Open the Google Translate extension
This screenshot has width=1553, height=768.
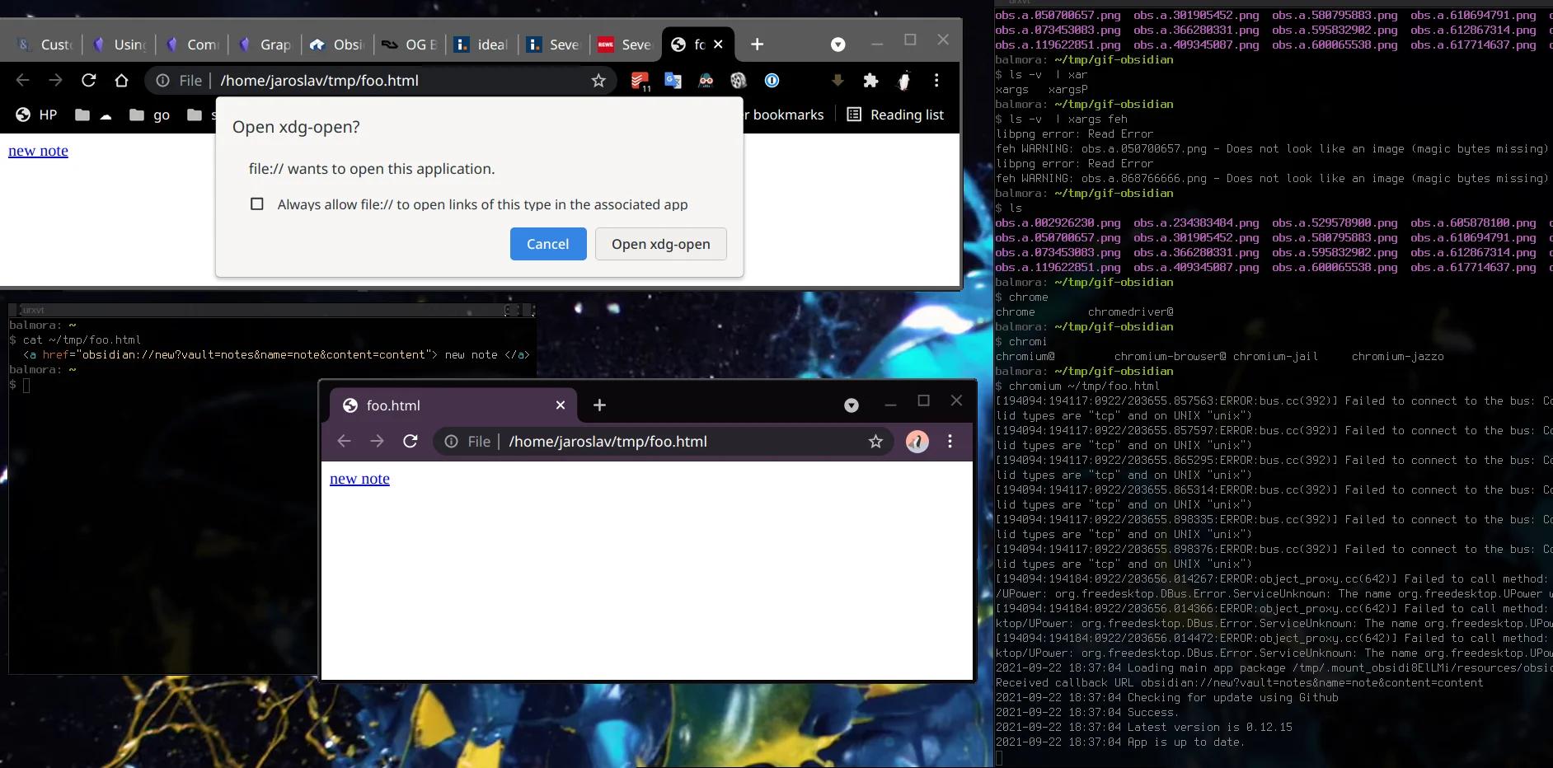tap(673, 81)
